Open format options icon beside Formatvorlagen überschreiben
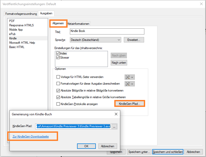The width and height of the screenshot is (206, 157). (x=129, y=84)
